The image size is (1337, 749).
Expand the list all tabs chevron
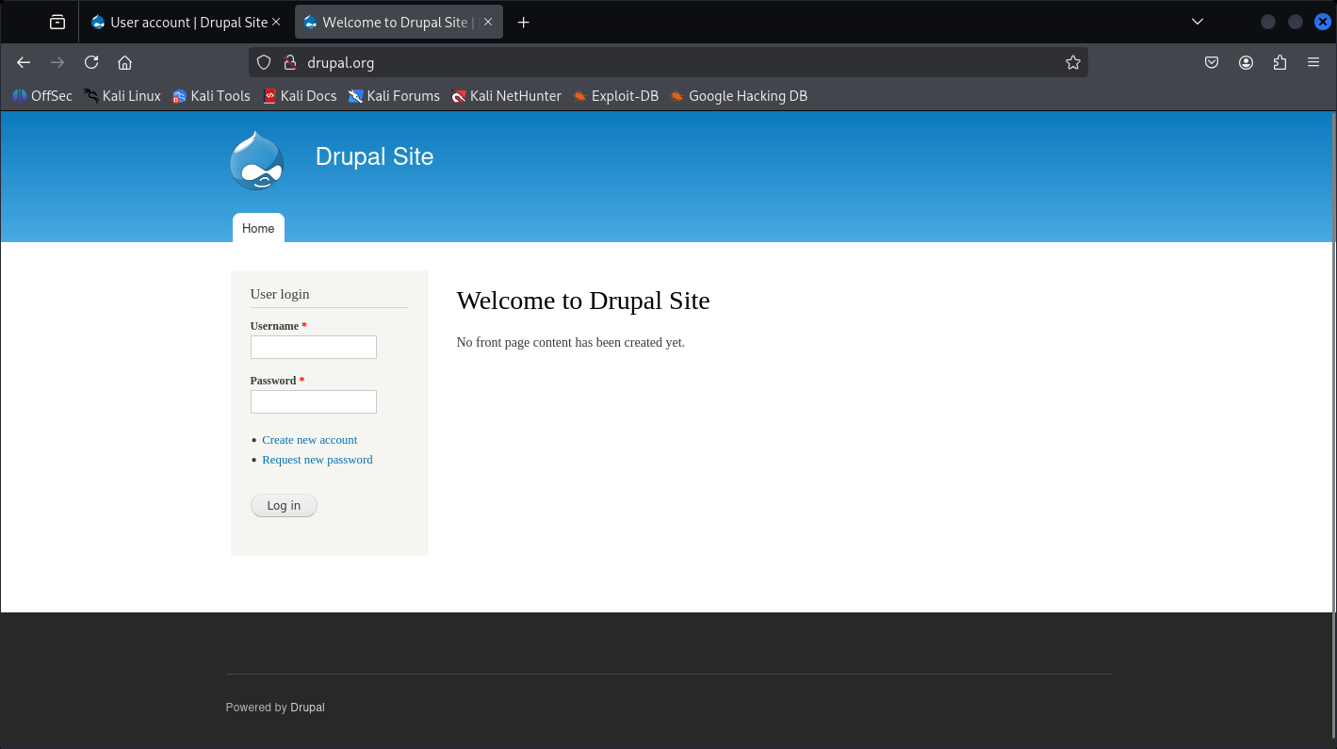[x=1198, y=22]
